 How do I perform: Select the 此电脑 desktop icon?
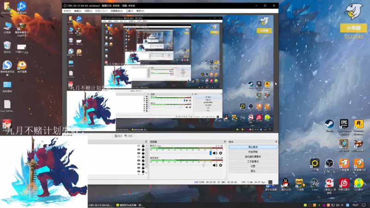coord(7,28)
